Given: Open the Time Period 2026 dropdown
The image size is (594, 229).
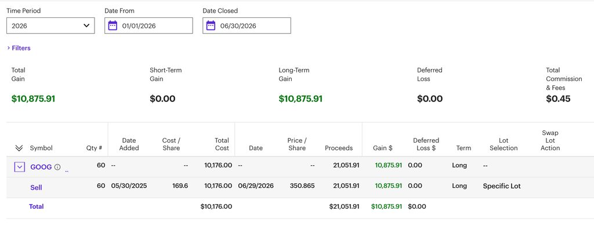Looking at the screenshot, I should 50,26.
